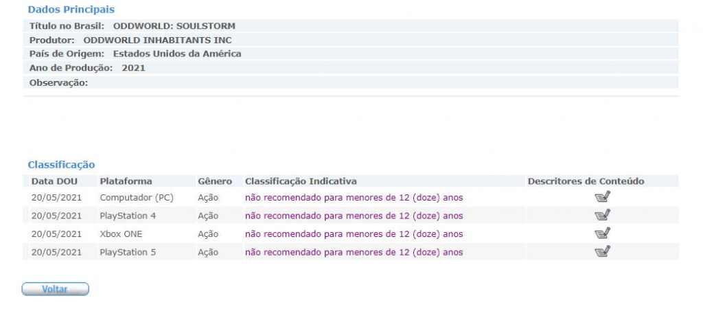Select the title ODDWORLD: SOULSTORM
Viewport: 703px width, 320px height.
174,26
